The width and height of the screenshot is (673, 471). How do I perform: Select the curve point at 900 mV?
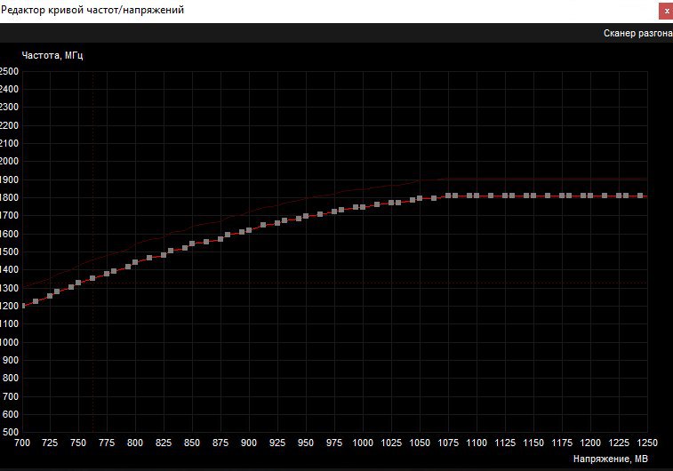pyautogui.click(x=249, y=230)
